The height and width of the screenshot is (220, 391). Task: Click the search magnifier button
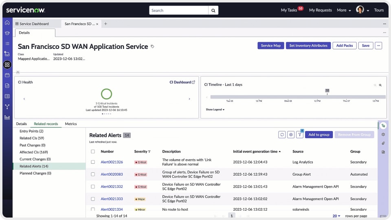213,11
